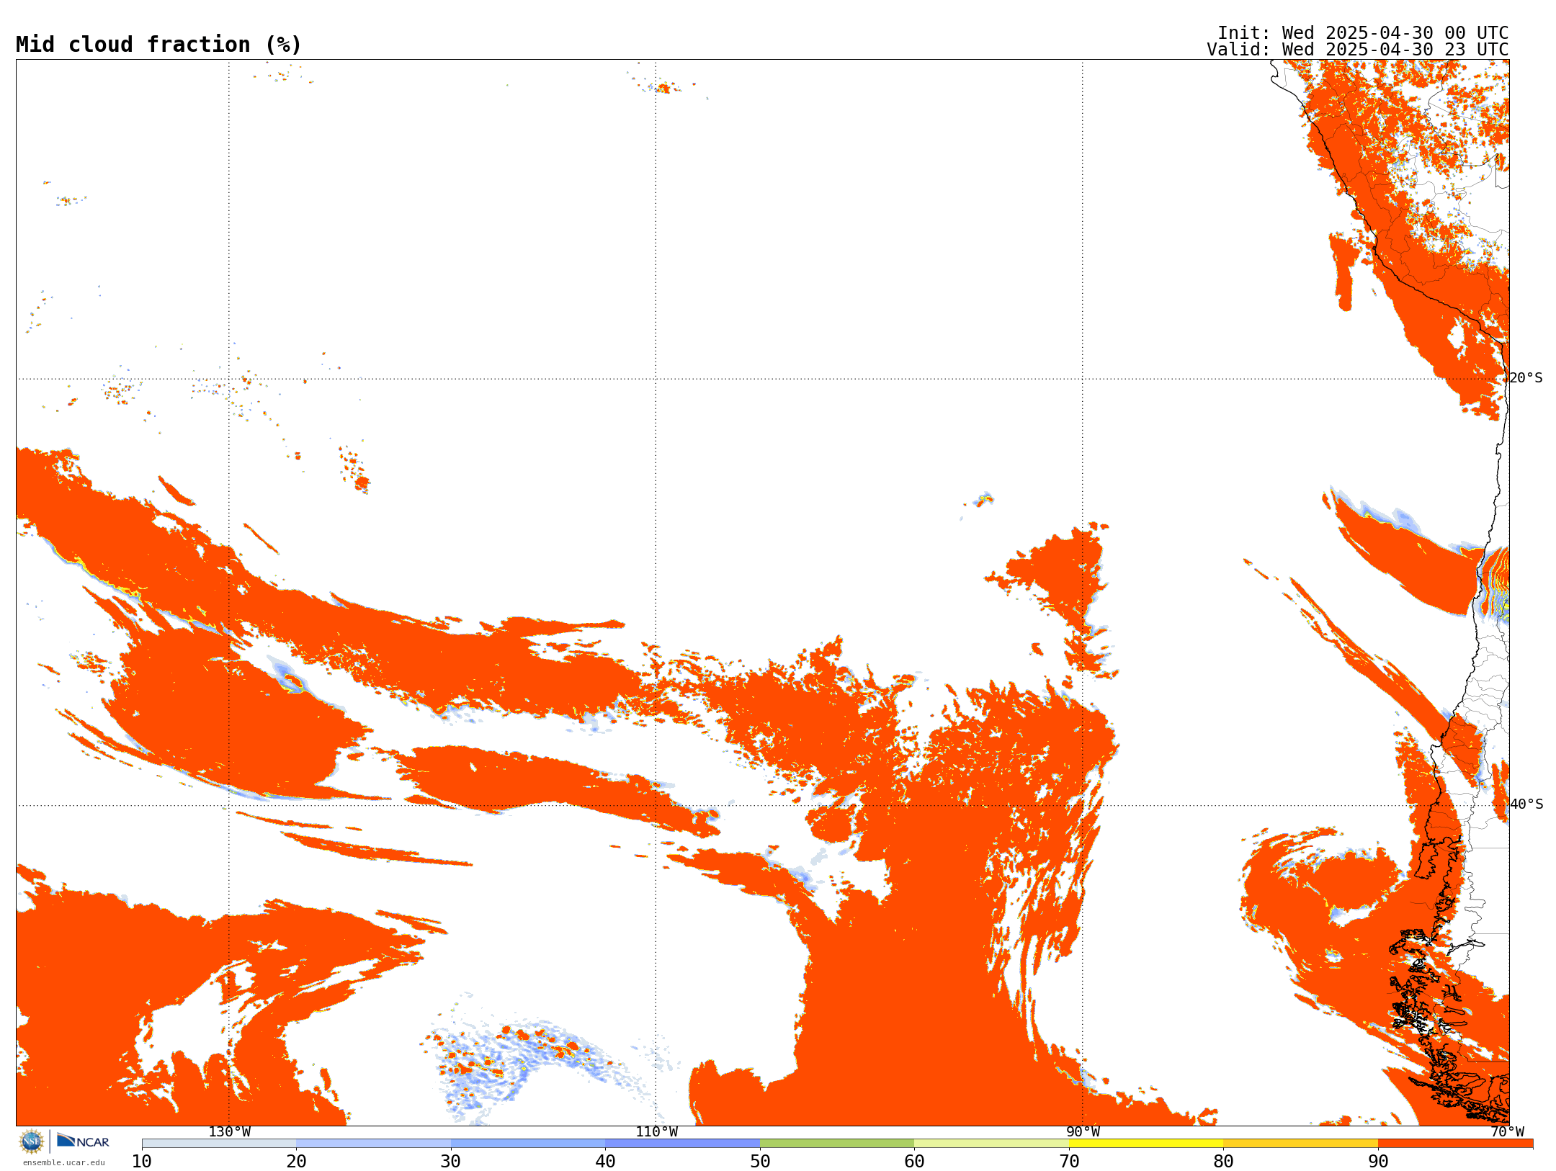Click the NSF logo icon

pyautogui.click(x=32, y=1141)
